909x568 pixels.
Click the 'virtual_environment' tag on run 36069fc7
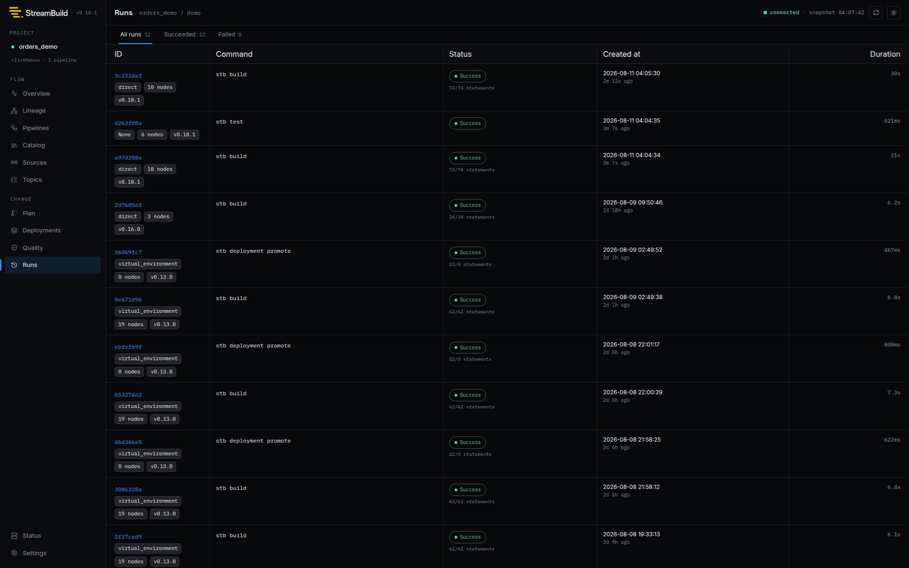pos(148,264)
